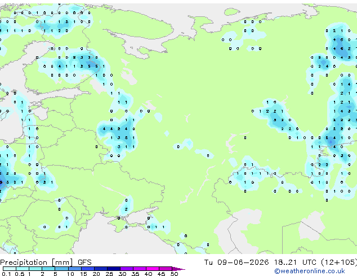Select the 35–40 mm legend color box
This screenshot has width=357, height=276.
pos(140,269)
